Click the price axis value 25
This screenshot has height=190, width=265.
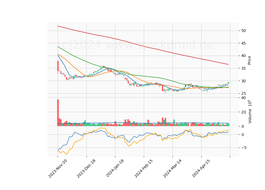click(x=243, y=93)
